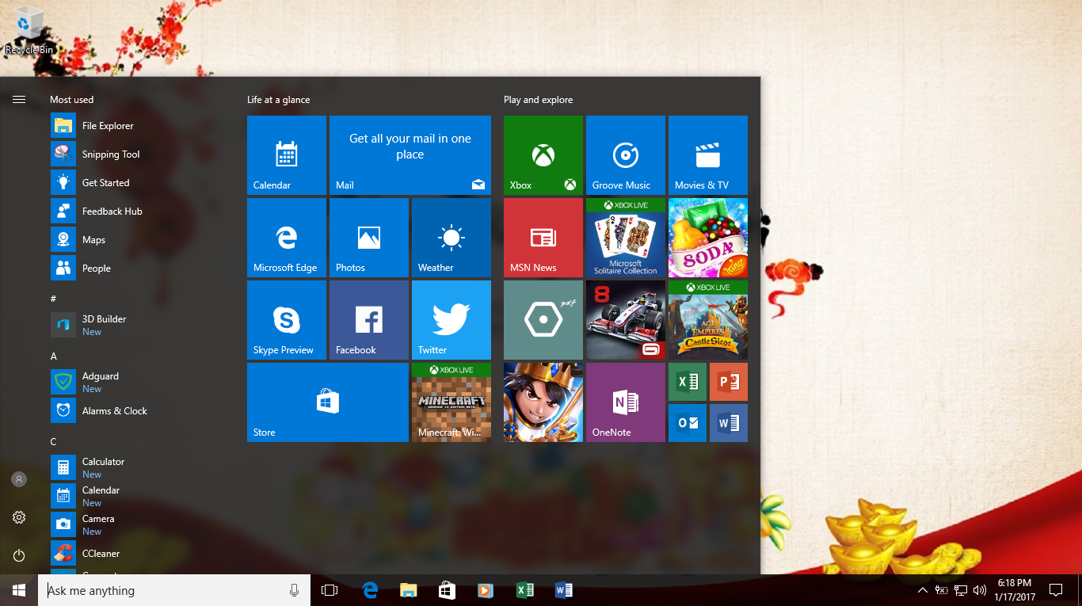Open File Explorer from the taskbar
This screenshot has width=1082, height=606.
408,590
